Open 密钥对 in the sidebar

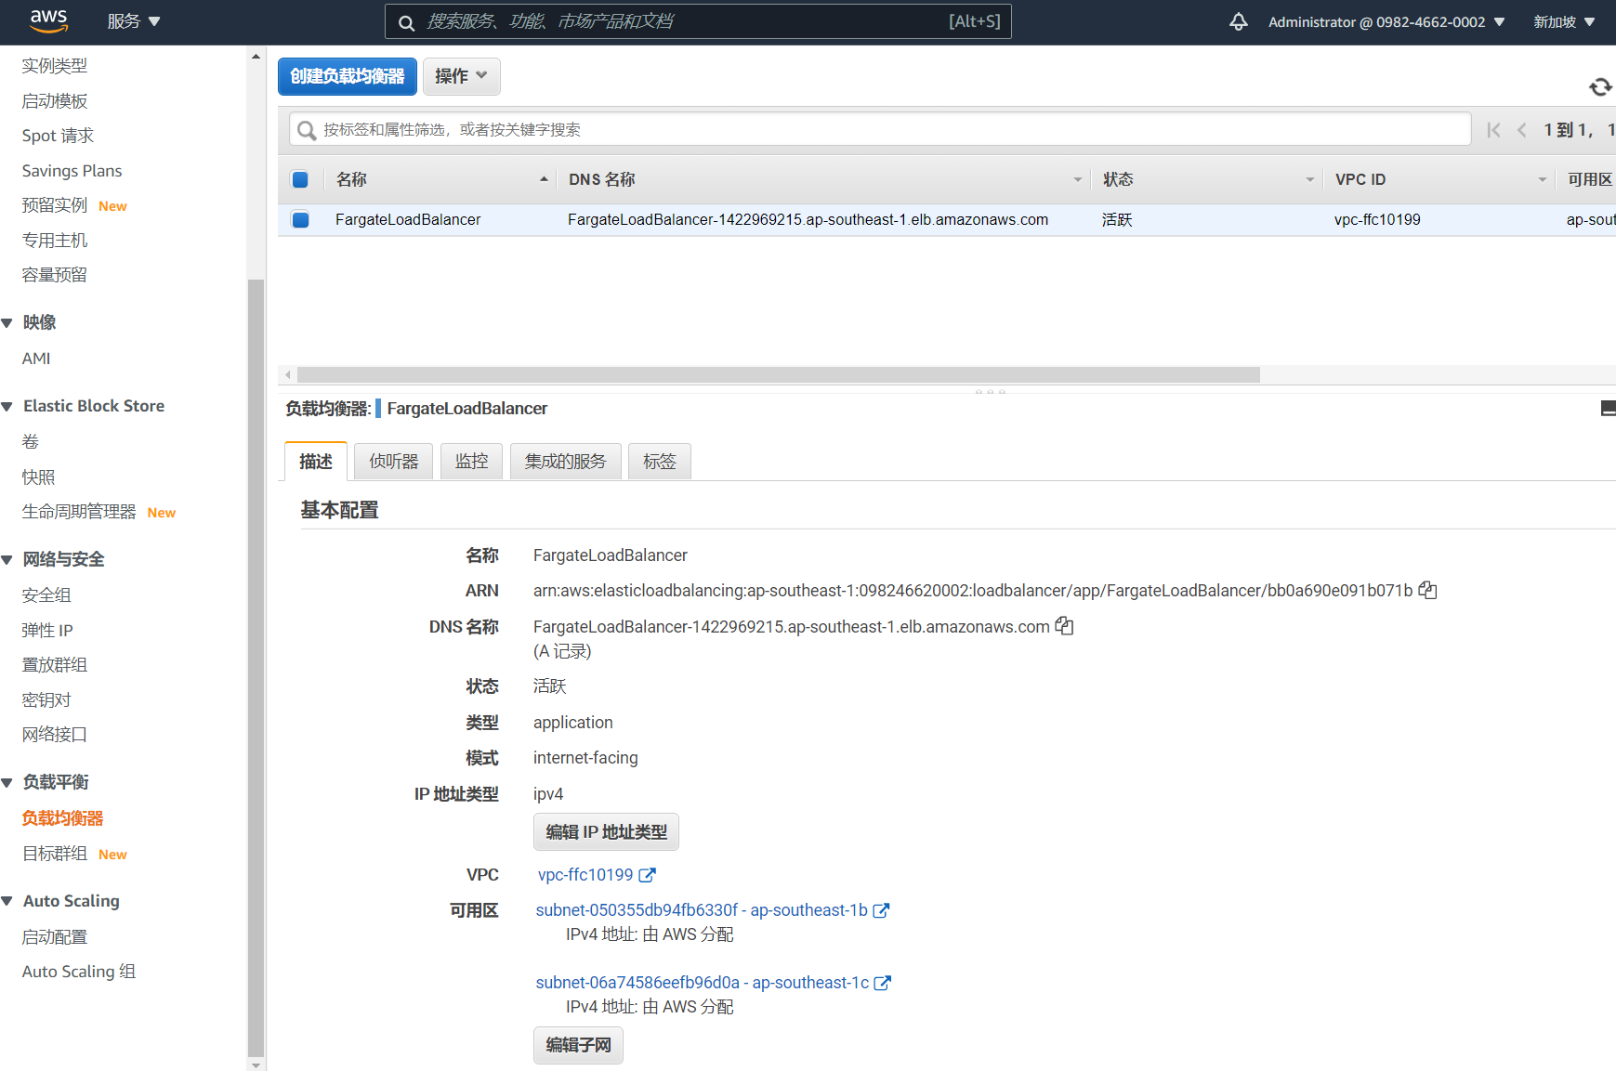click(x=46, y=700)
